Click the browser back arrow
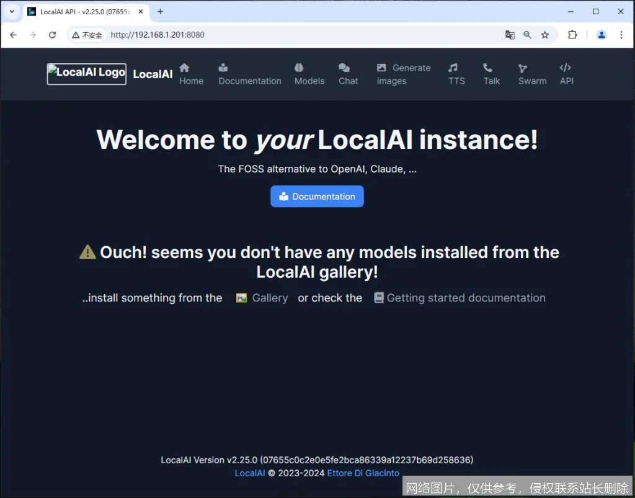Viewport: 635px width, 498px height. pyautogui.click(x=14, y=35)
